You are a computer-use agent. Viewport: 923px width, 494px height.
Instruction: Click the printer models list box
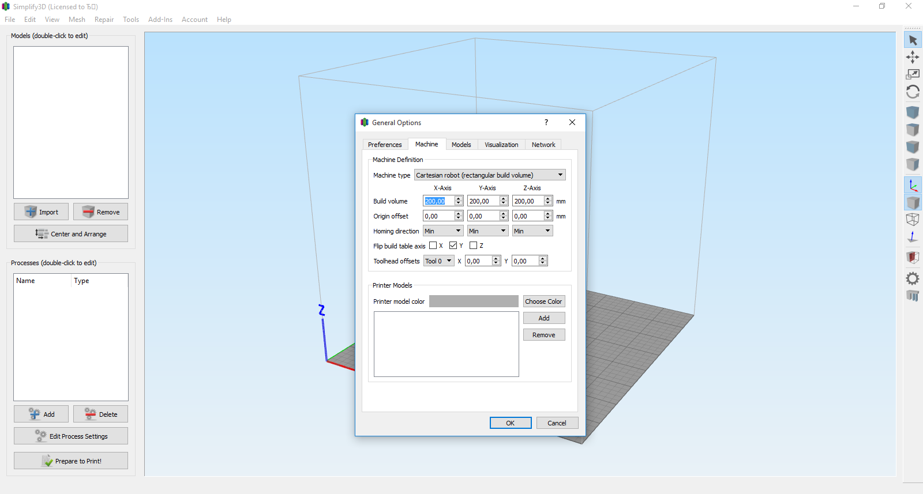click(x=447, y=344)
